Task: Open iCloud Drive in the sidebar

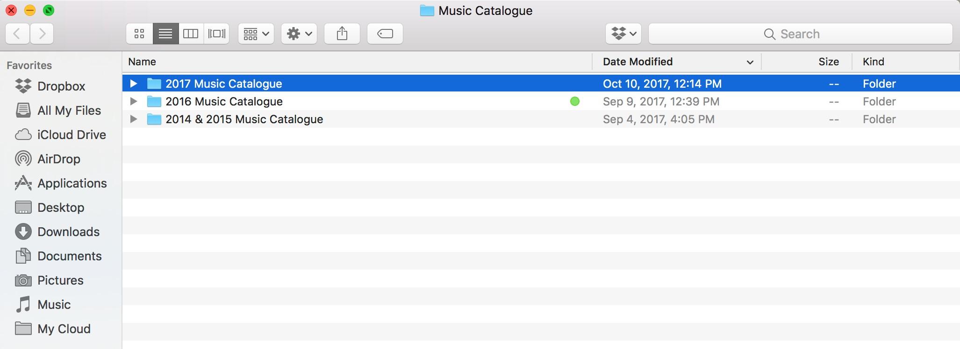Action: click(x=61, y=135)
